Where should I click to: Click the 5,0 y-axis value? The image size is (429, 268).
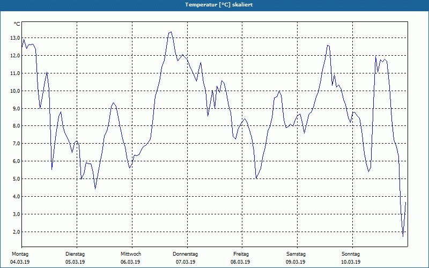(16, 179)
